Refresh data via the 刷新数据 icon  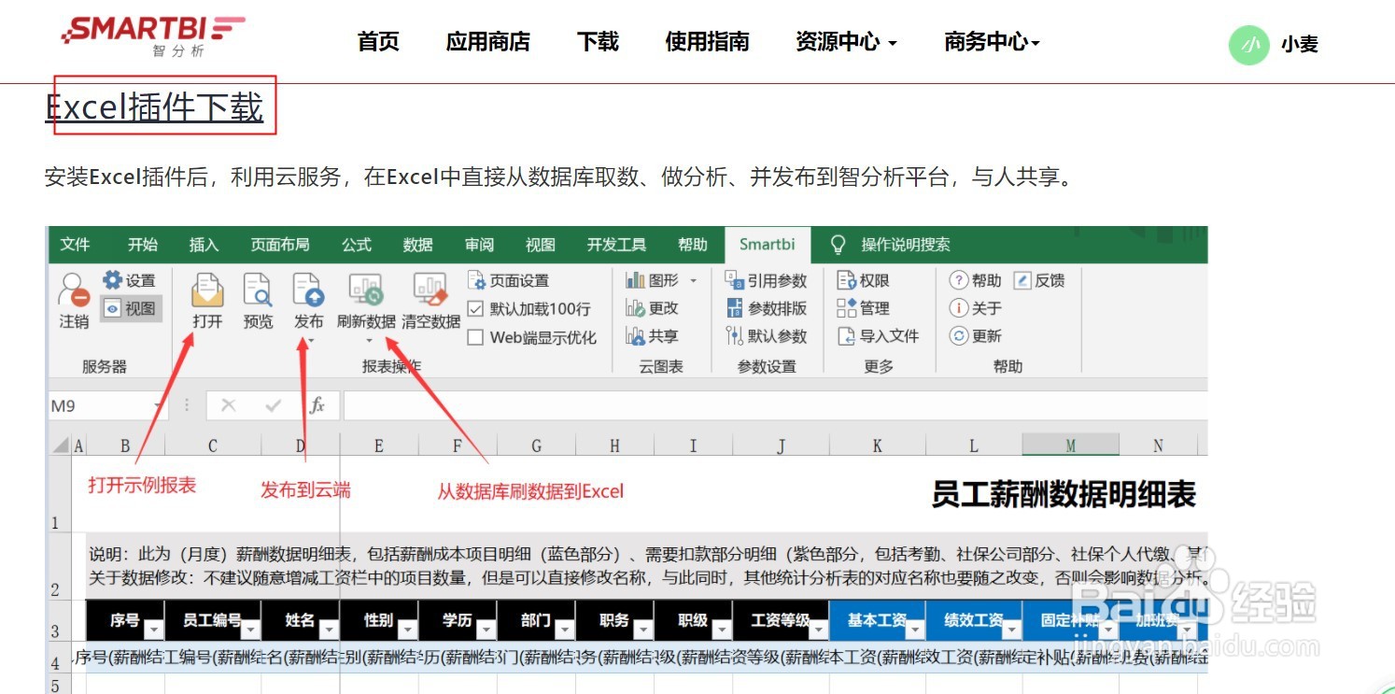365,299
